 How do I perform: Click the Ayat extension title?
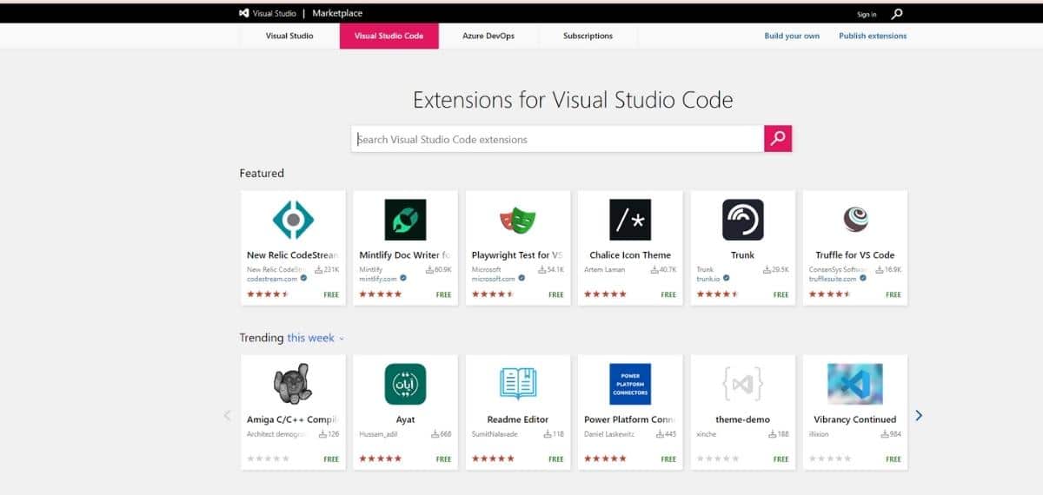pyautogui.click(x=405, y=419)
